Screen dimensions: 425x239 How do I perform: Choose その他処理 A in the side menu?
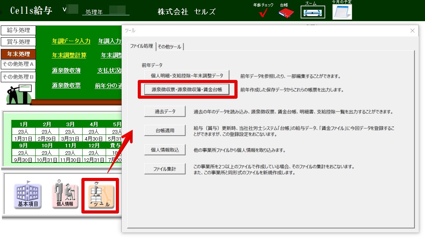(x=18, y=64)
